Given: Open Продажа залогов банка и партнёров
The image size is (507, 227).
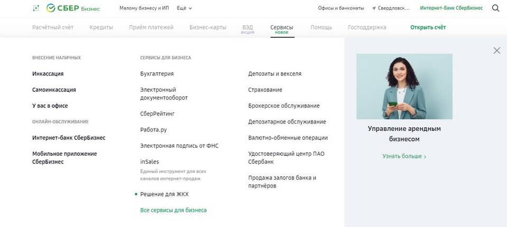Looking at the screenshot, I should coord(282,182).
